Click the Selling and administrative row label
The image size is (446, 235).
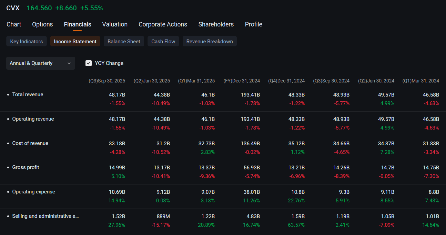click(x=45, y=216)
